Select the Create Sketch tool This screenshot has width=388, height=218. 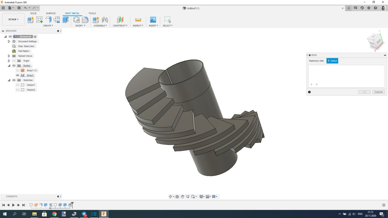click(x=39, y=20)
